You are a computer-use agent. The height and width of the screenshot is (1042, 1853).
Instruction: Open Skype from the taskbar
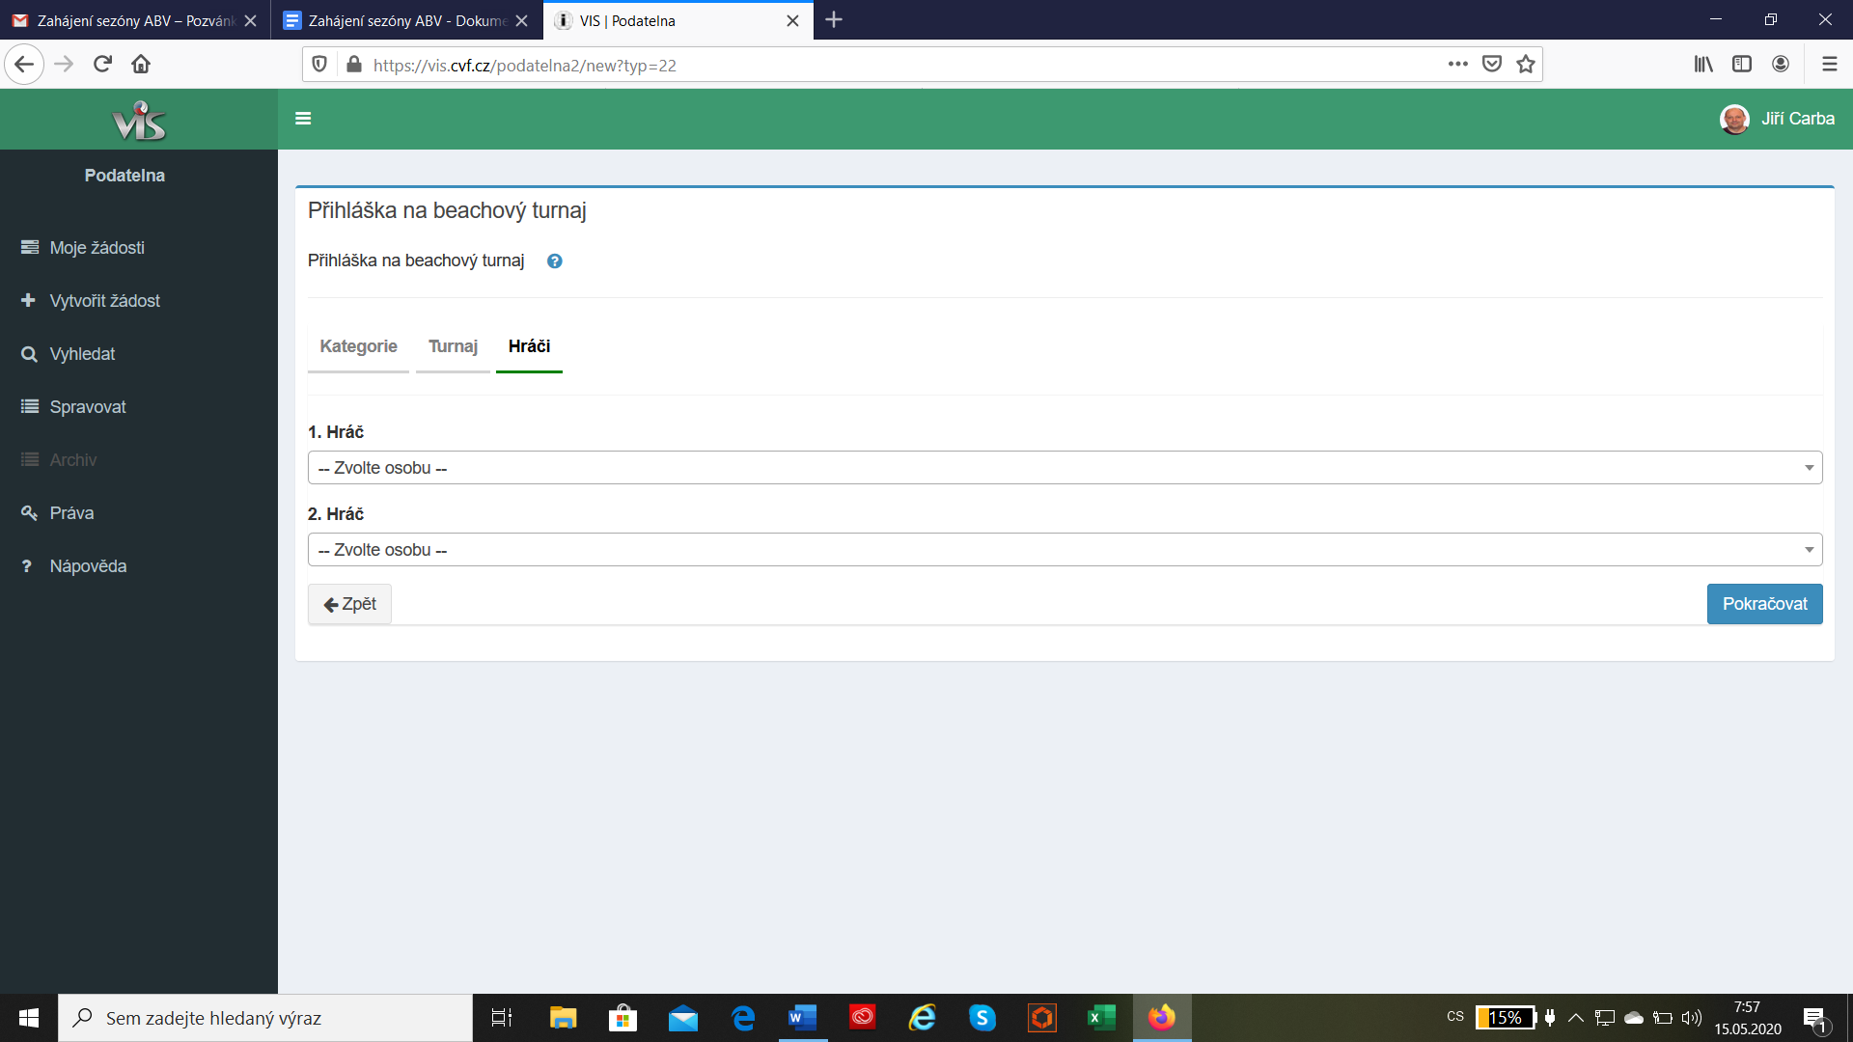[x=982, y=1018]
